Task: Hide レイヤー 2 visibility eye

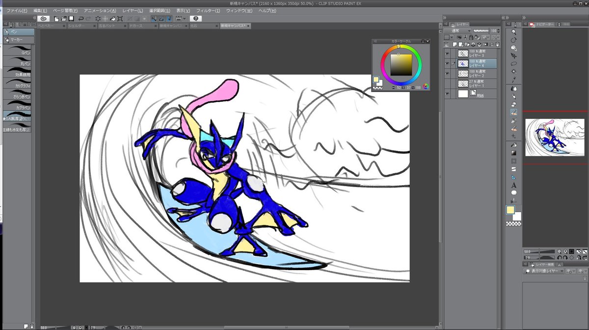Action: [x=447, y=74]
